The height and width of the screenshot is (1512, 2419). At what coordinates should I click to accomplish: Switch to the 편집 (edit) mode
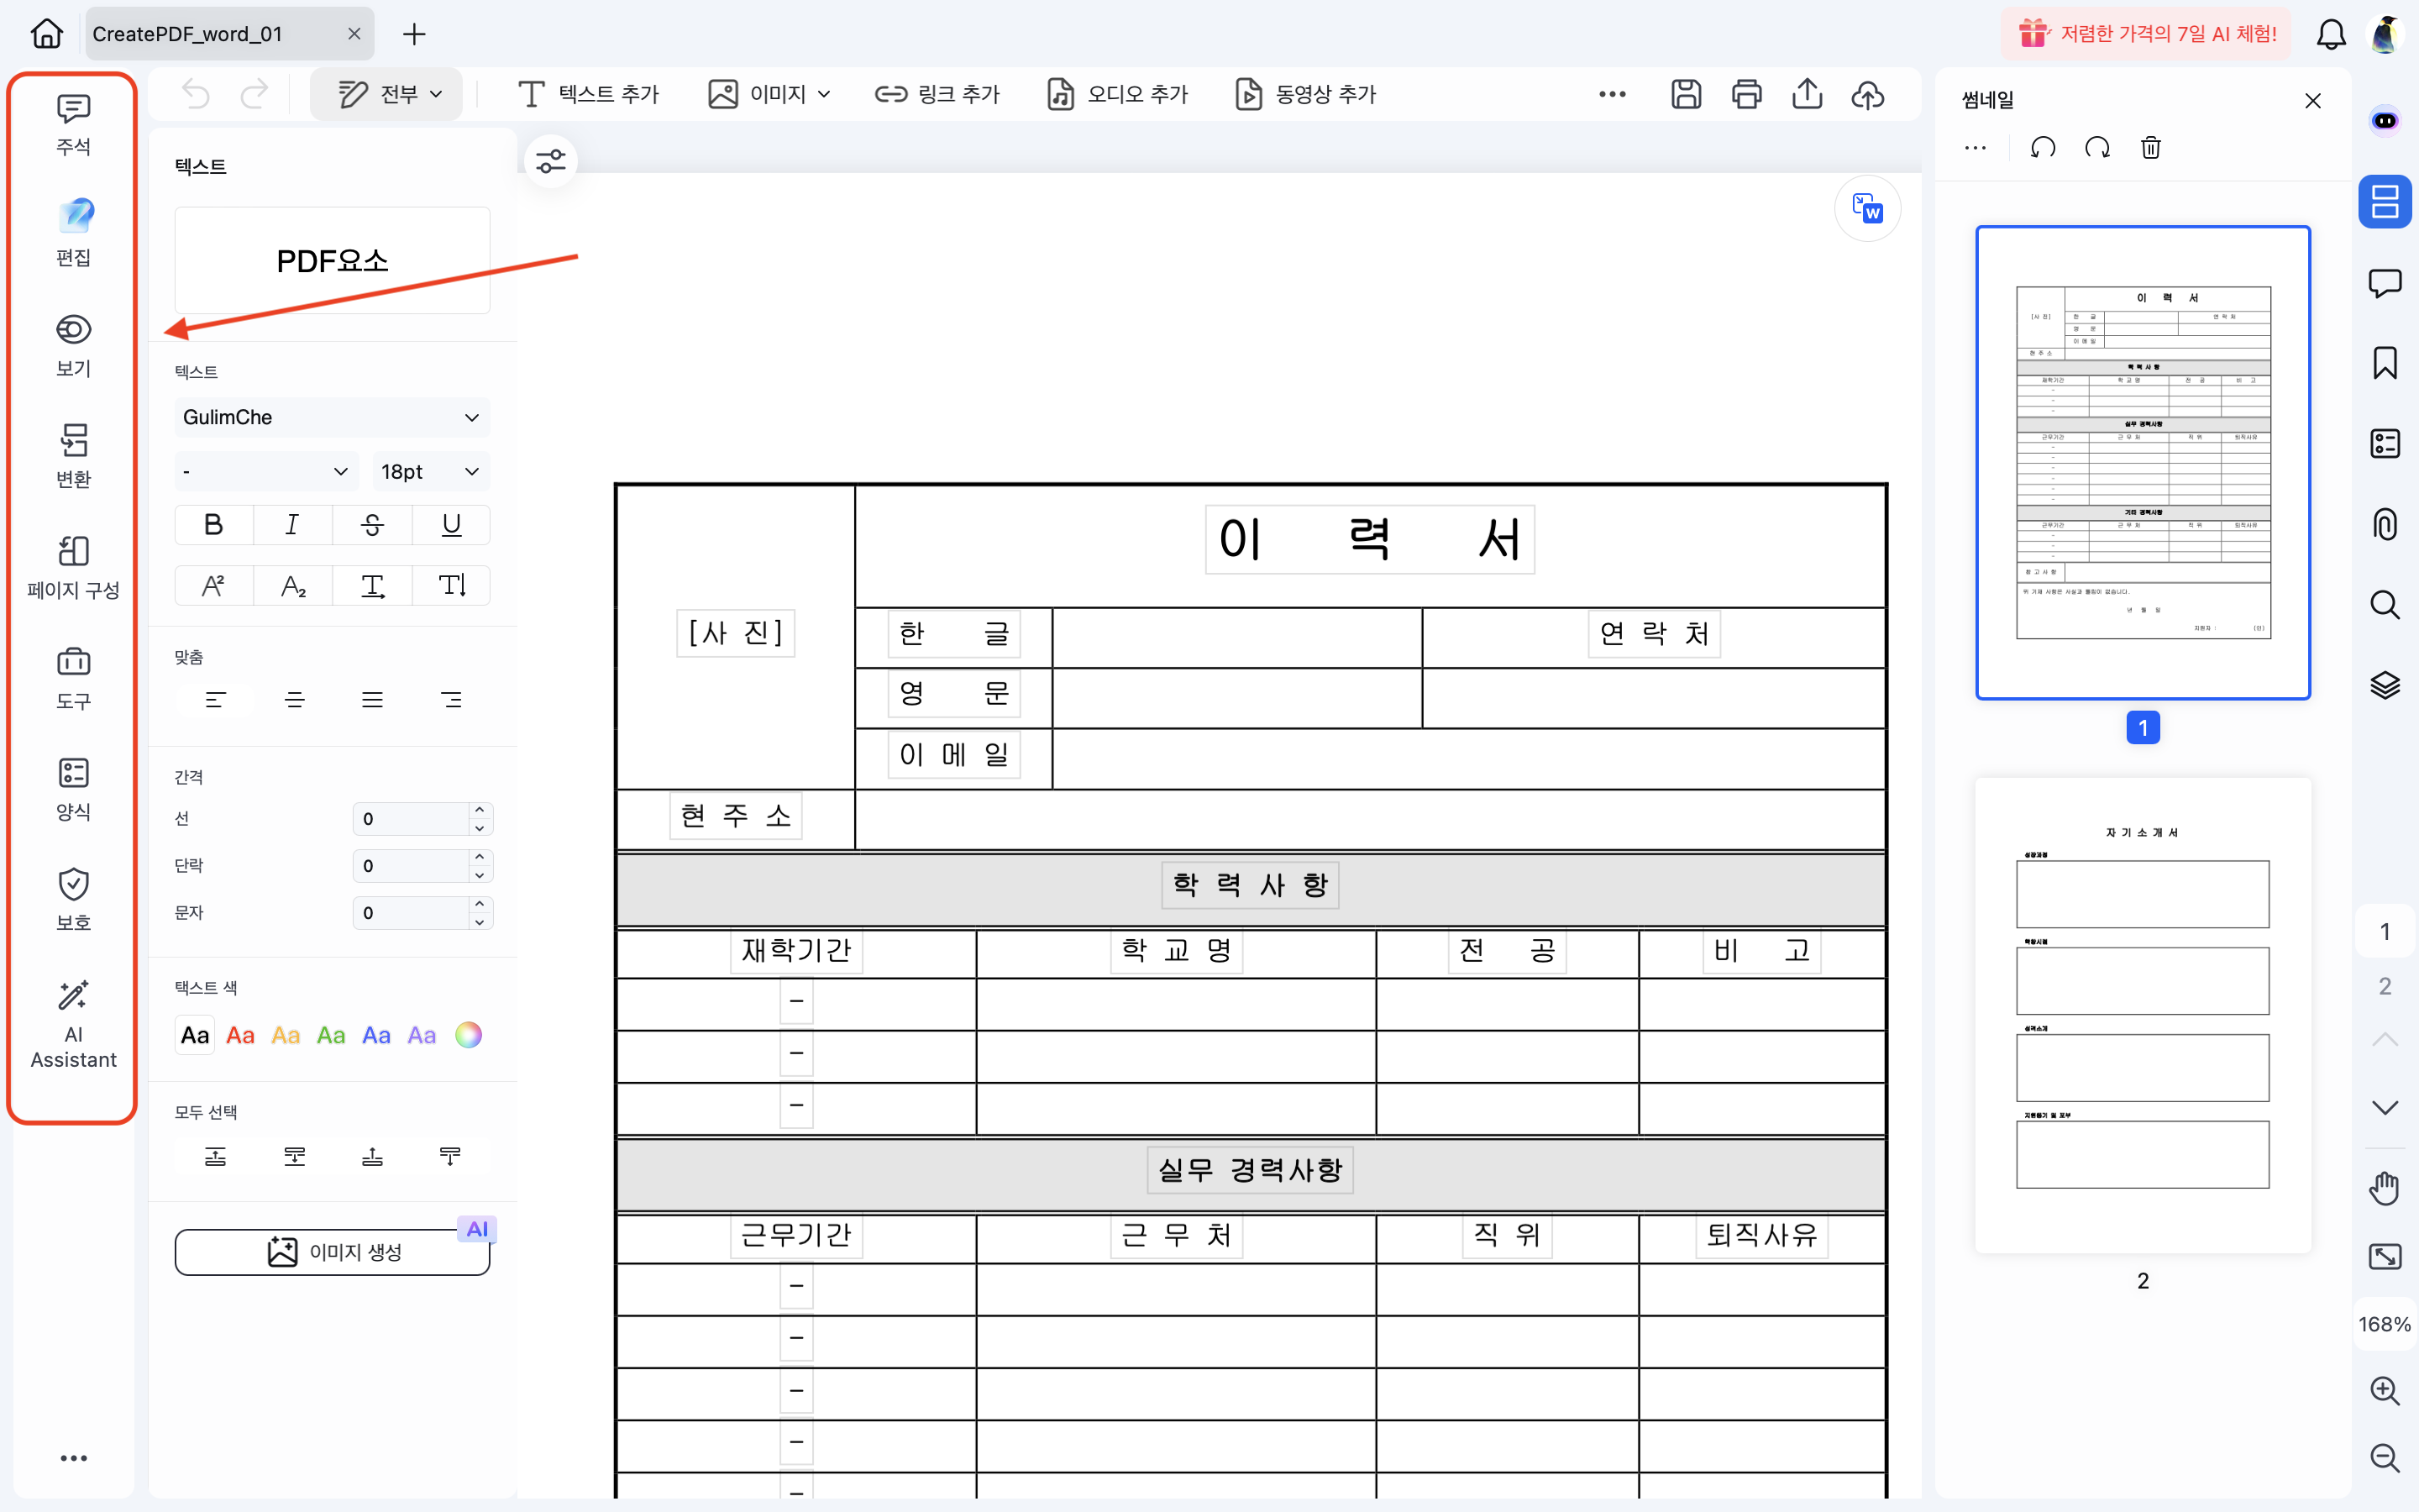coord(72,232)
